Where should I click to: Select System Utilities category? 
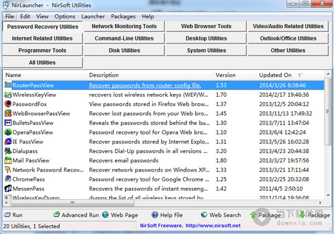pyautogui.click(x=206, y=51)
